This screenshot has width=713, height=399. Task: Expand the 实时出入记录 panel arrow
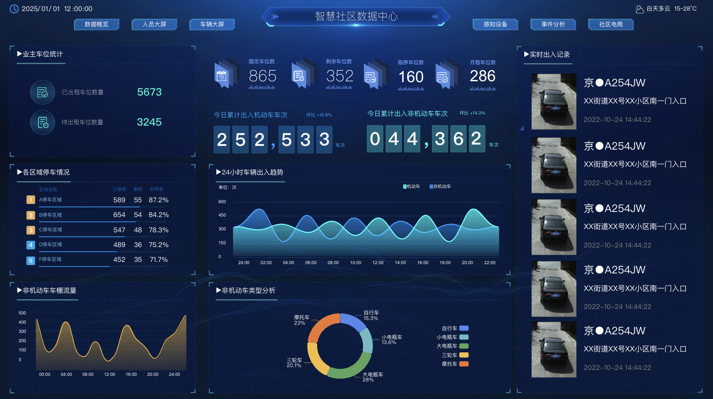[526, 54]
